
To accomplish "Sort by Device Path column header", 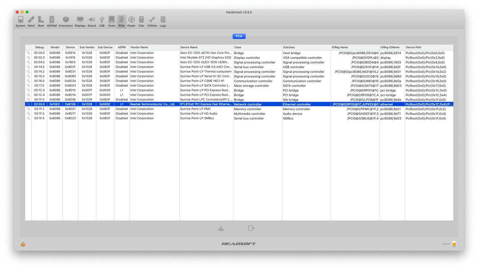I will [429, 47].
